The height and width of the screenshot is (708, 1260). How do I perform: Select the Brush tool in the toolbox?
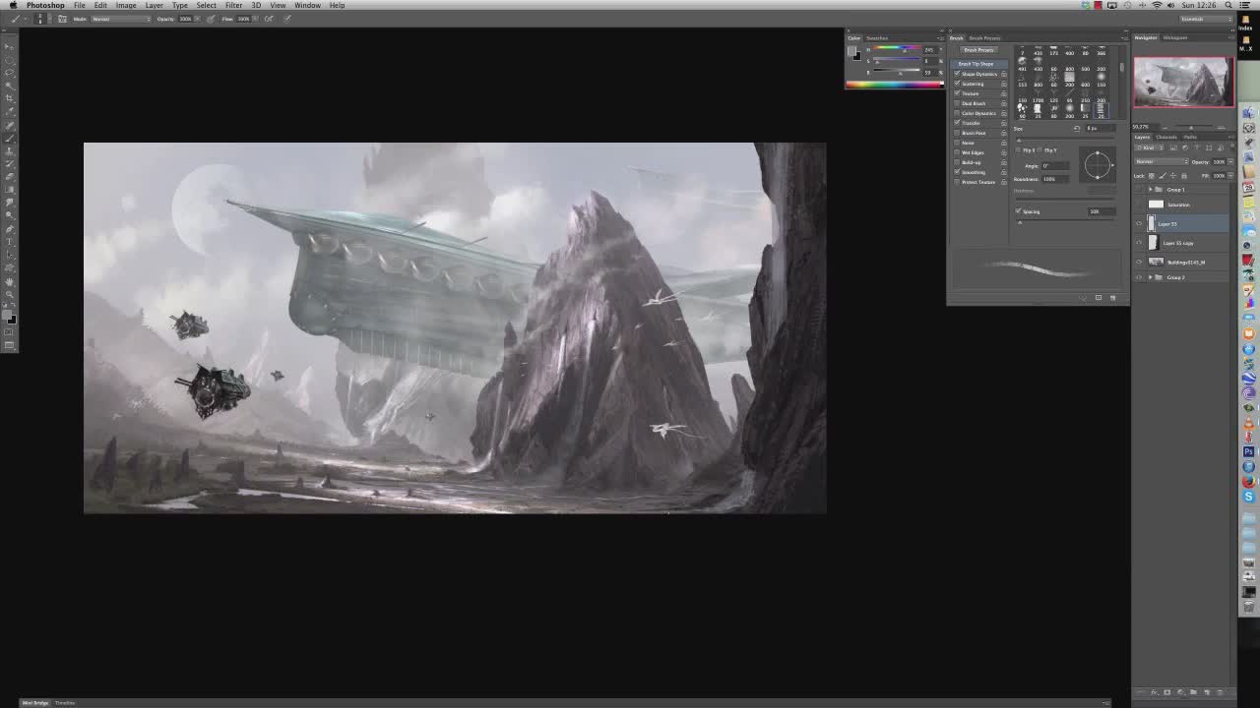click(x=10, y=138)
